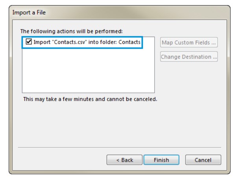Image resolution: width=240 pixels, height=177 pixels.
Task: Click the Import a File title bar
Action: (119, 13)
